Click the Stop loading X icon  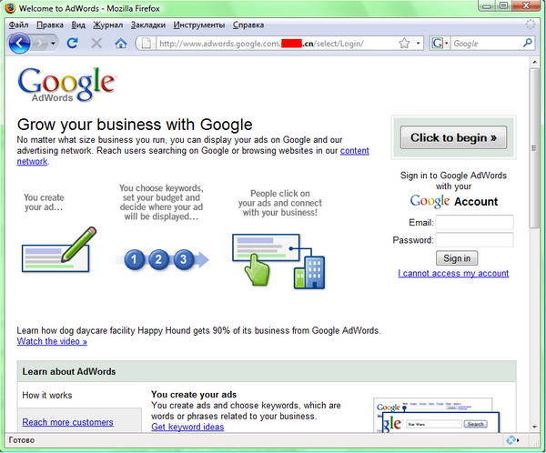point(96,44)
